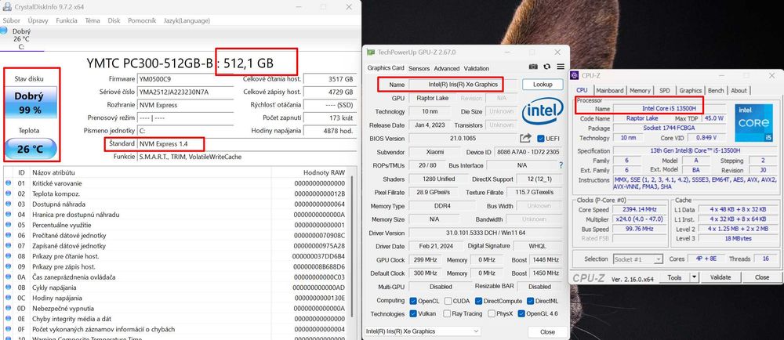This screenshot has width=784, height=340.
Task: Click status dot for attribute 01 Kritické varovanie
Action: point(8,183)
